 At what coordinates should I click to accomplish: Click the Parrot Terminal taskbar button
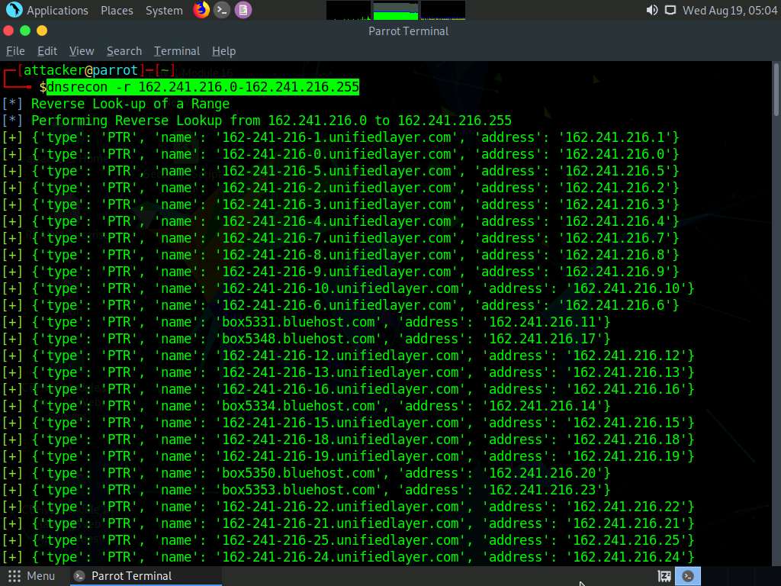[x=144, y=576]
